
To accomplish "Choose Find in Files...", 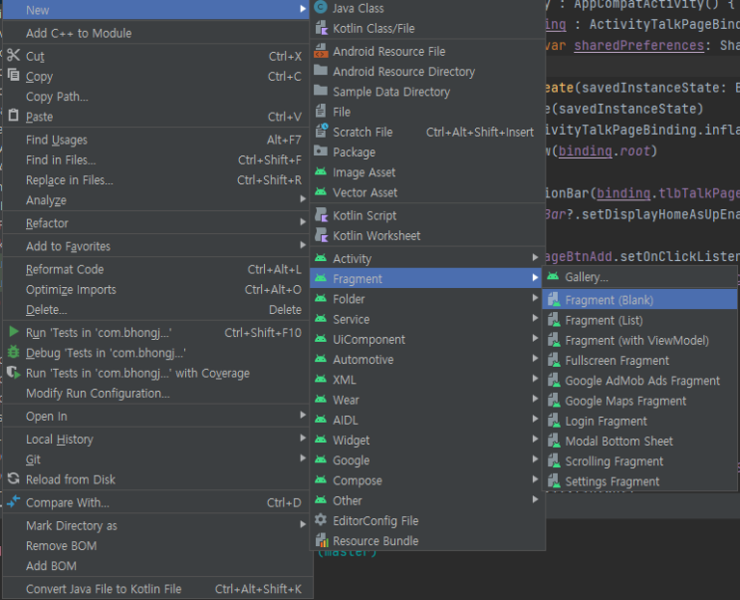I will coord(155,159).
